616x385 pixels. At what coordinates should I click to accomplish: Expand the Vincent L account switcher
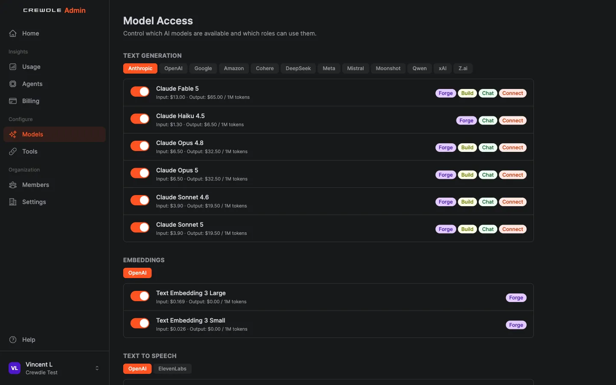(97, 368)
